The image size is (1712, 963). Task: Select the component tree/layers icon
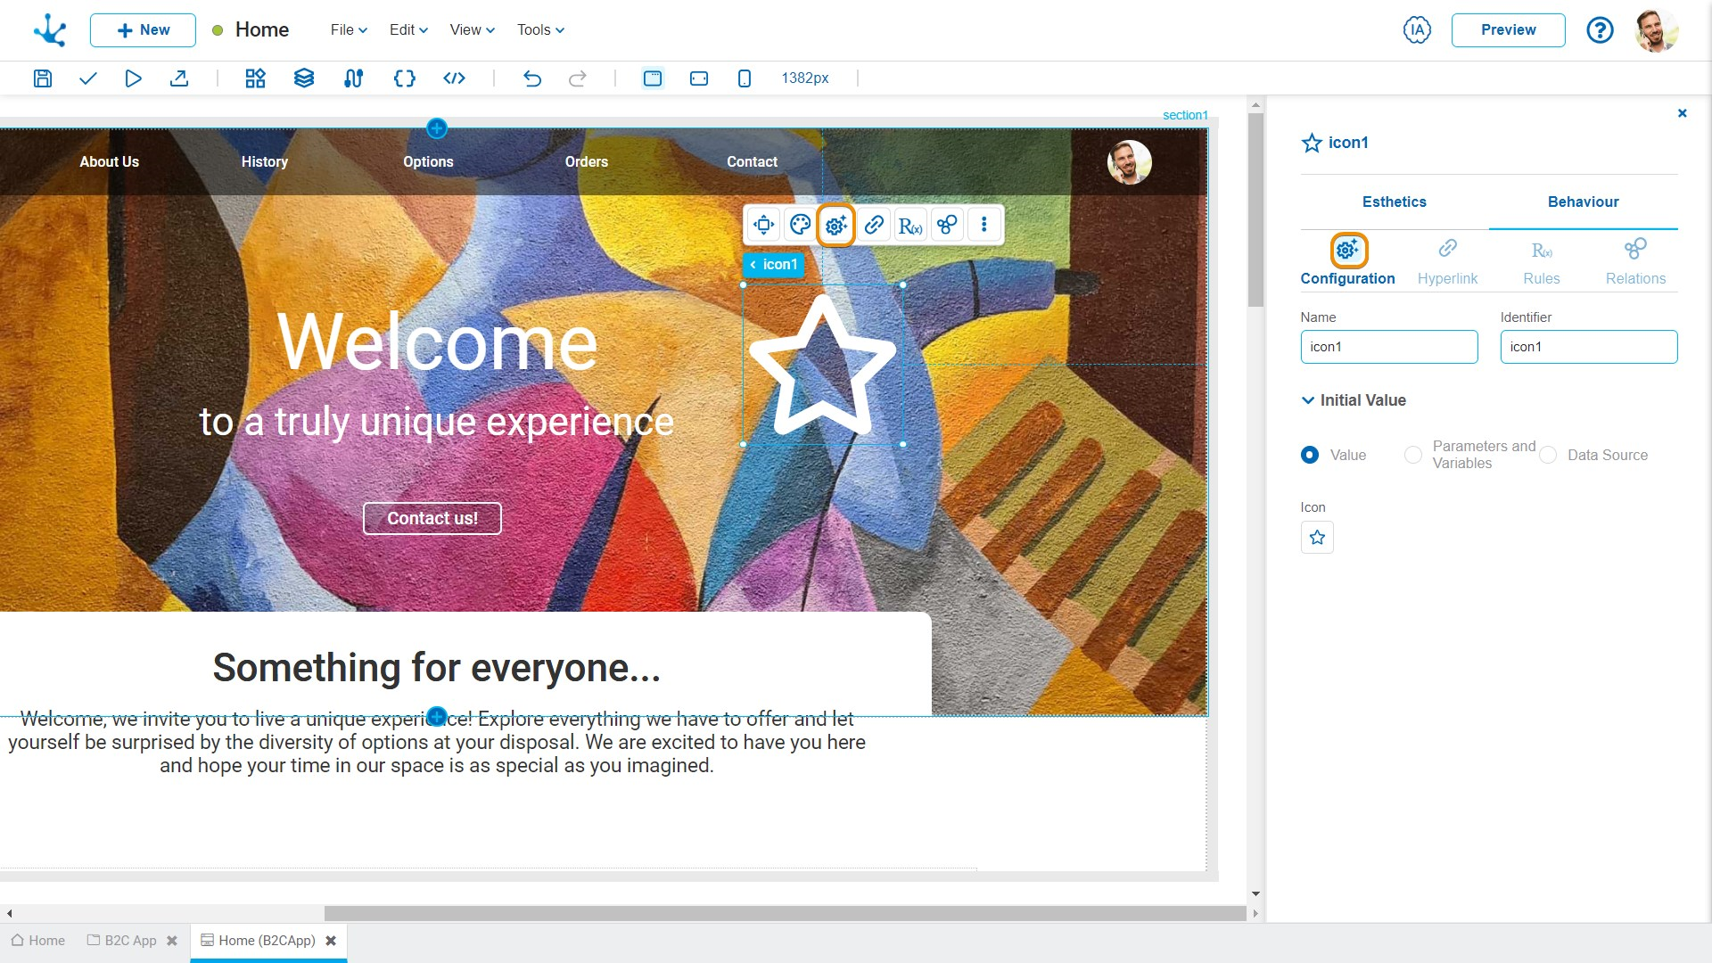click(x=303, y=78)
